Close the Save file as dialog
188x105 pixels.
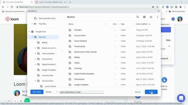(159, 11)
